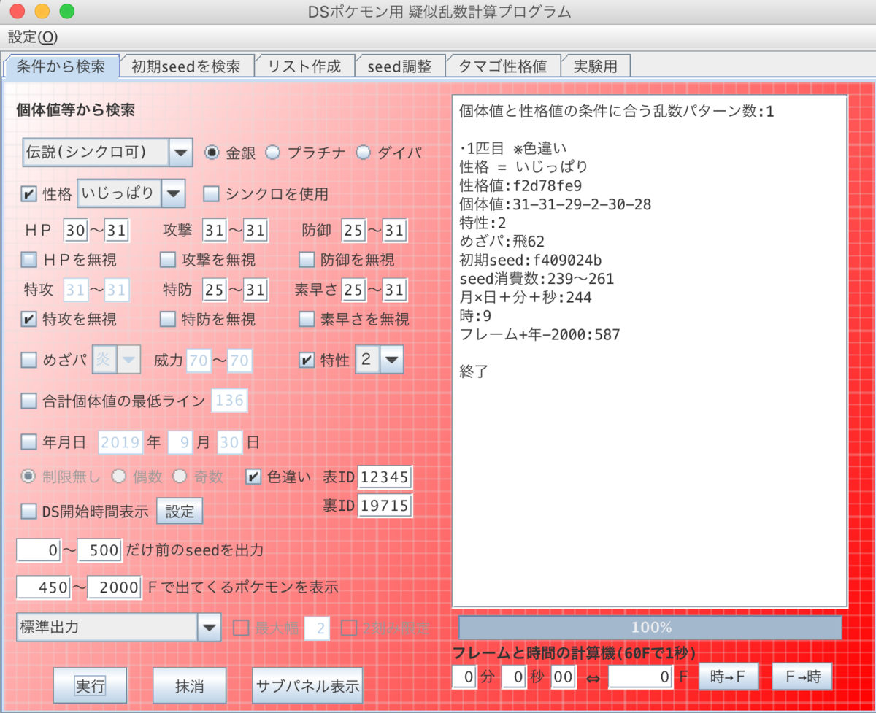Screen dimensions: 876x713
Task: Uncheck the 色違い checkbox
Action: pos(252,477)
